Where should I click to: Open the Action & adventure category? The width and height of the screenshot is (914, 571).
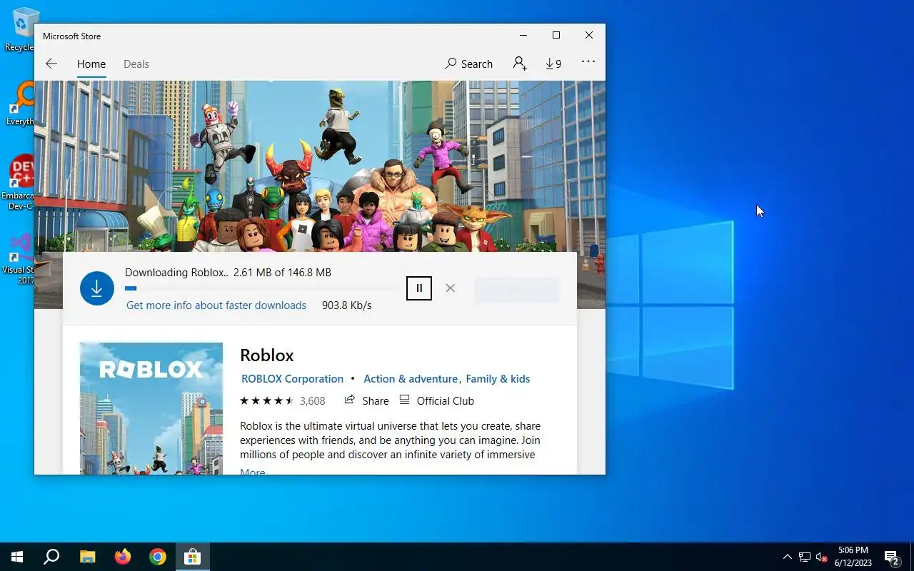(x=411, y=379)
